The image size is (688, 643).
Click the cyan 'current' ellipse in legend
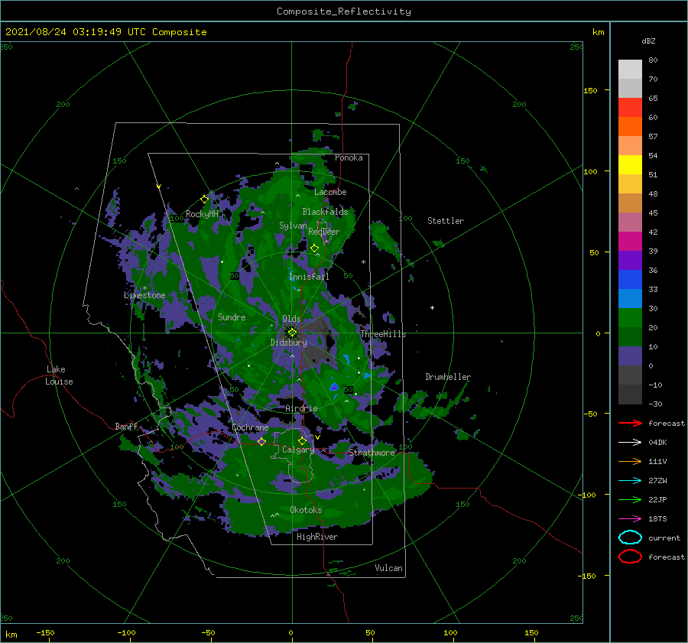coord(630,537)
